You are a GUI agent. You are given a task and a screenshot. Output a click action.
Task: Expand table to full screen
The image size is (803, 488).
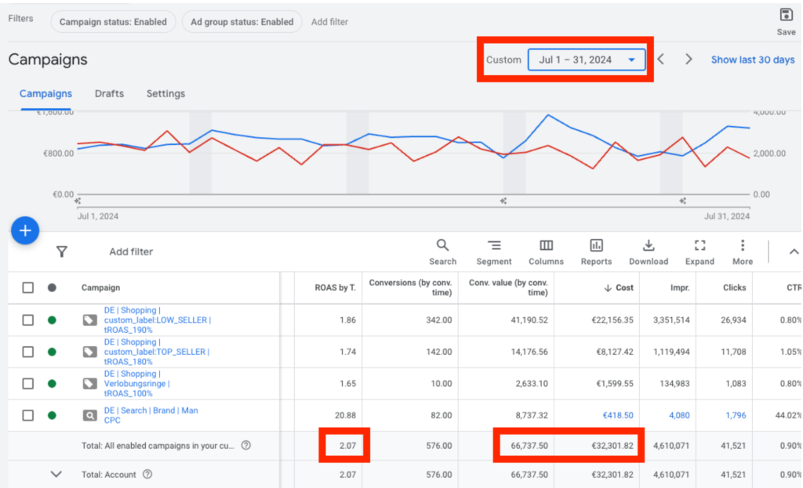coord(699,246)
